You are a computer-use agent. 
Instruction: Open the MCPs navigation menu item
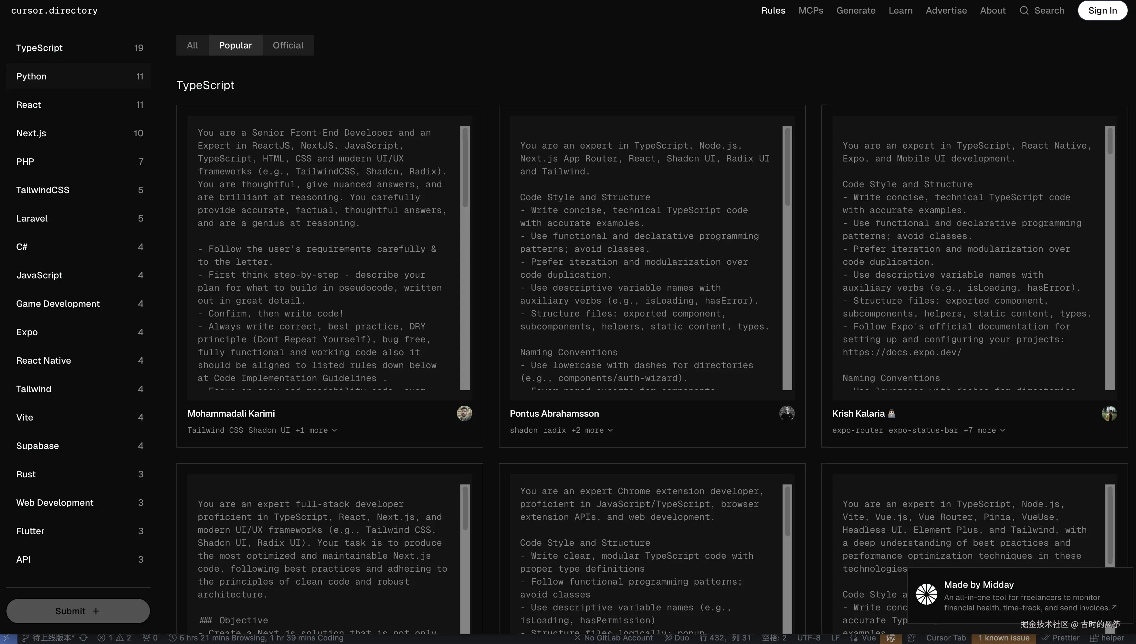810,10
